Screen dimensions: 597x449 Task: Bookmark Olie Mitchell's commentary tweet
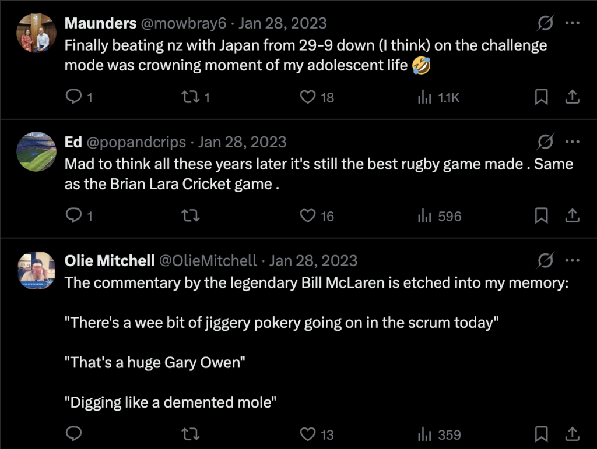(542, 434)
